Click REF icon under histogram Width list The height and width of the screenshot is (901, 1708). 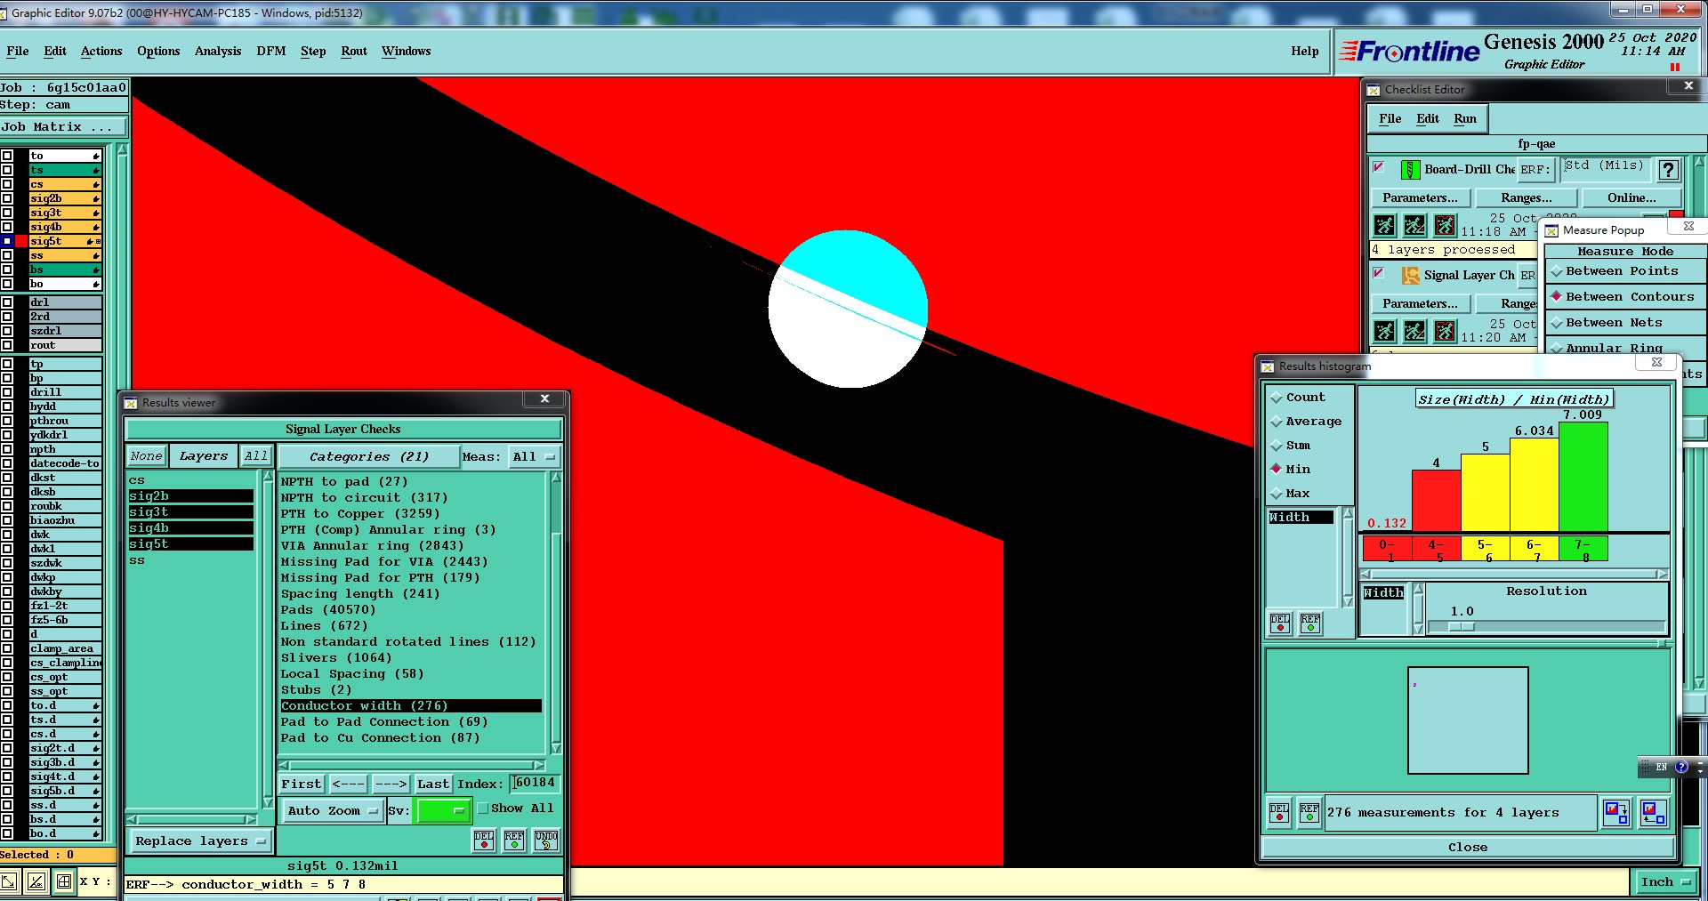pos(1310,623)
